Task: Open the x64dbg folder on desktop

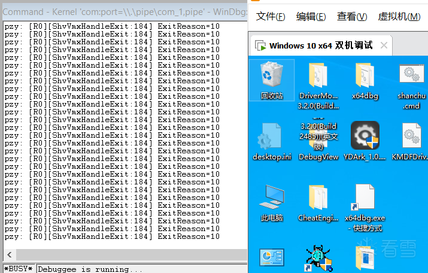Action: pyautogui.click(x=365, y=81)
